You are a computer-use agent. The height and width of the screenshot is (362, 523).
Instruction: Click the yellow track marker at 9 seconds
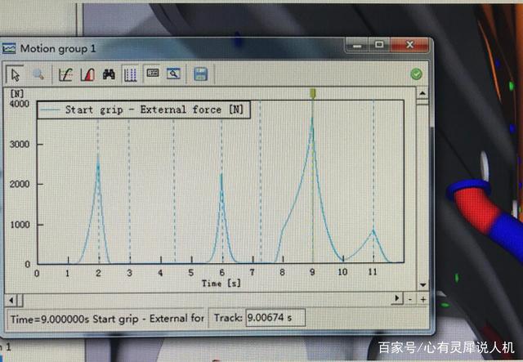pos(312,95)
